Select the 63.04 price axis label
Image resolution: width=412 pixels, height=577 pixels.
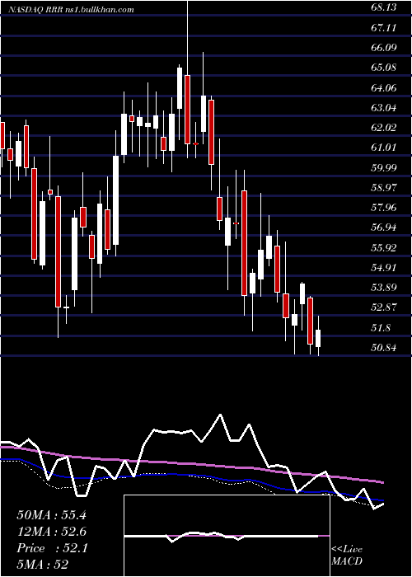[x=385, y=107]
